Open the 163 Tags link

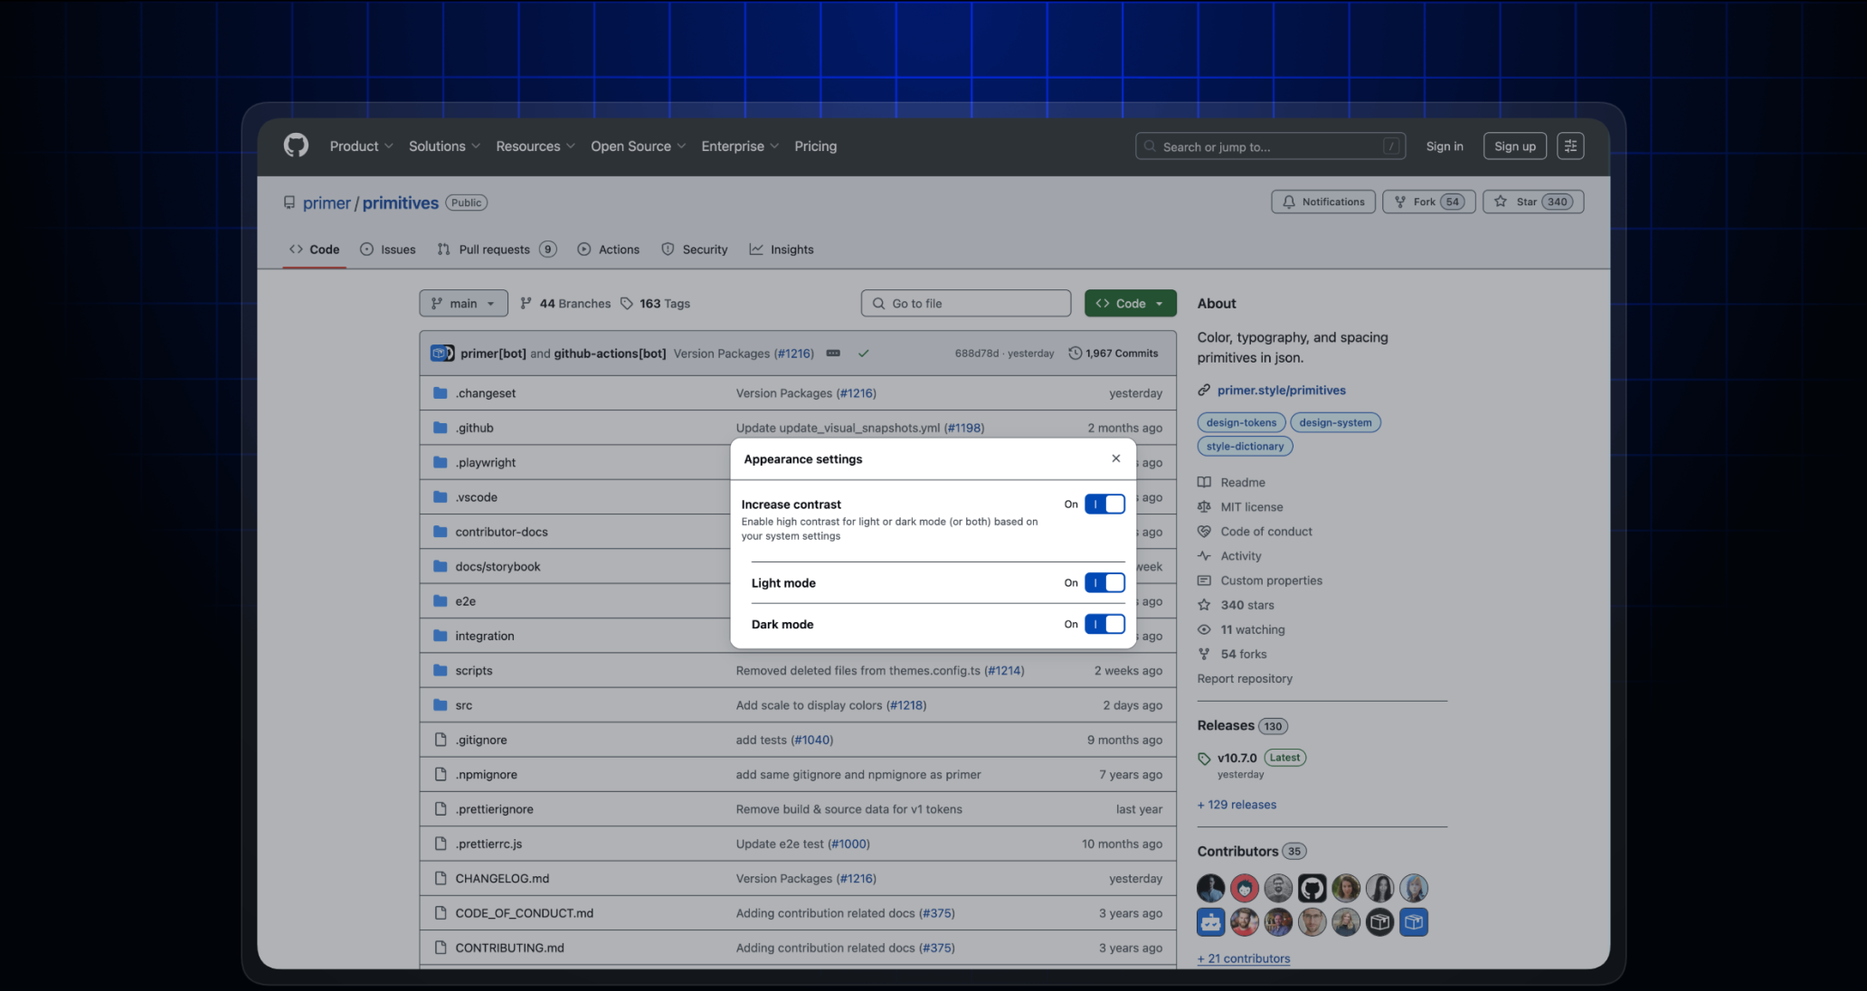(655, 304)
